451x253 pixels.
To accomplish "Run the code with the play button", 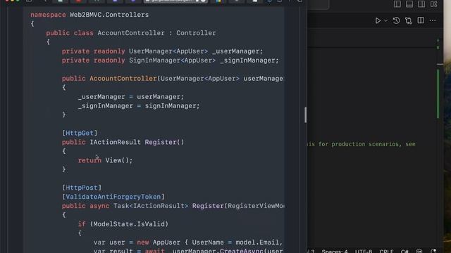I will 378,20.
